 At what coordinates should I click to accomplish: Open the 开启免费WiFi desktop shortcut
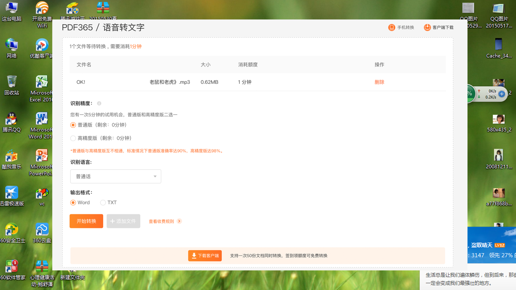(x=42, y=14)
